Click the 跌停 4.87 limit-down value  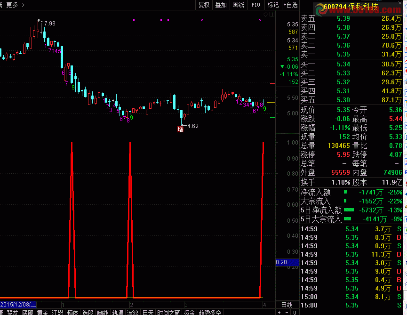(396, 154)
